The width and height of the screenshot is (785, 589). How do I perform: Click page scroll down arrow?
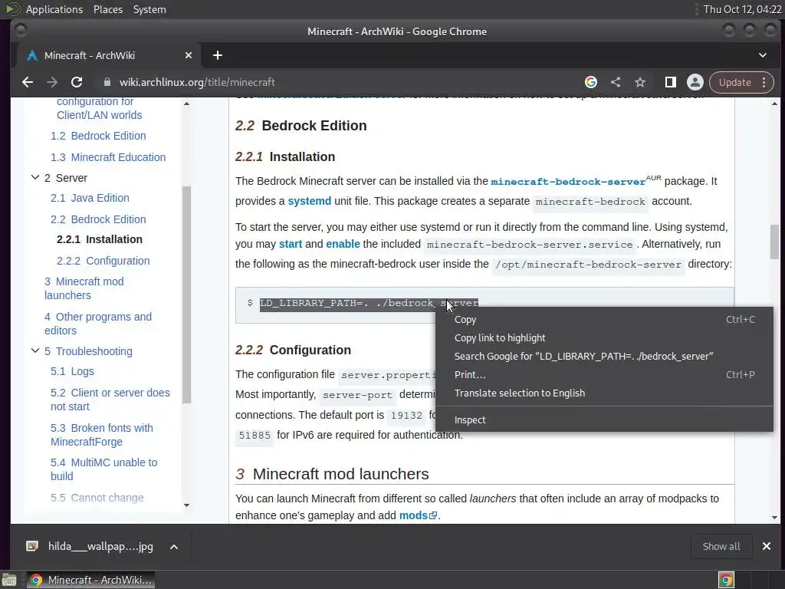774,518
